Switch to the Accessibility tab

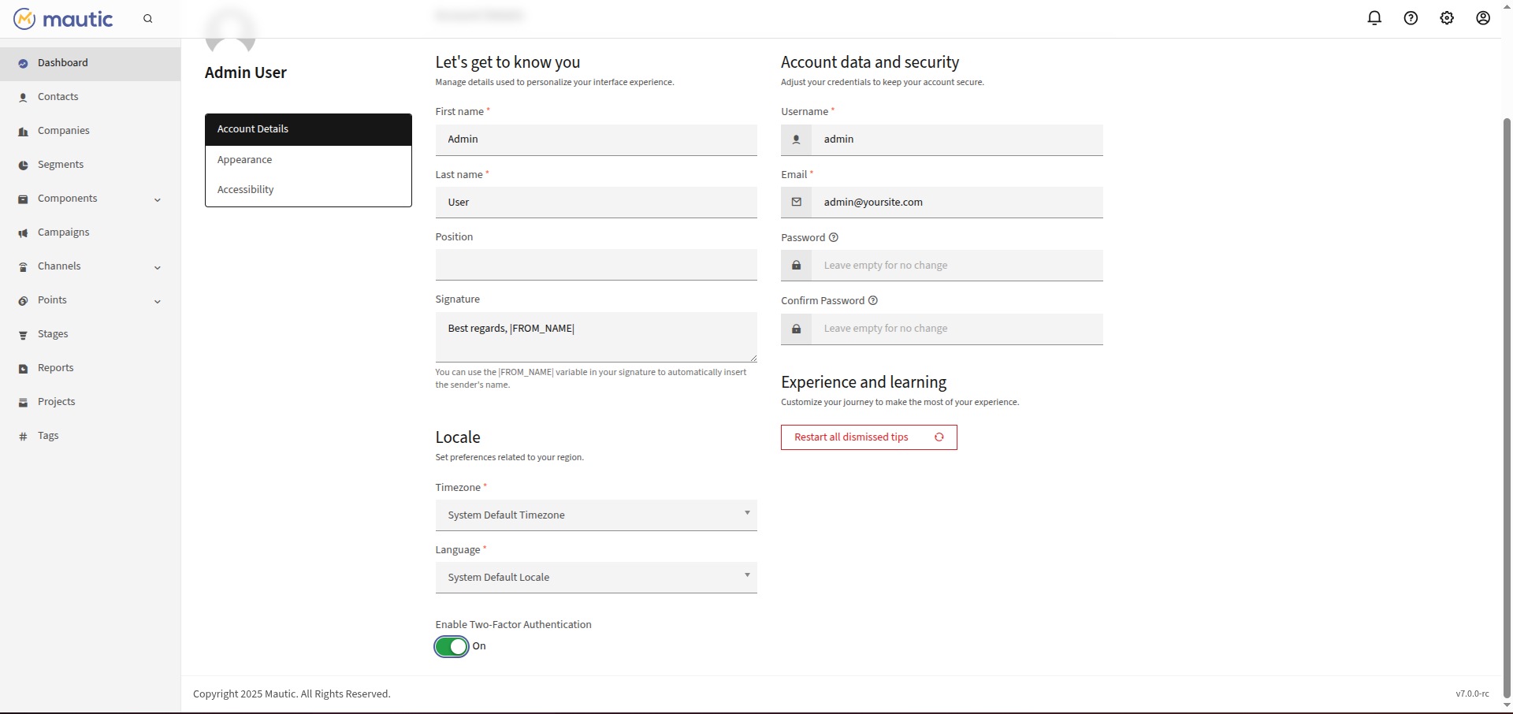[x=246, y=190]
